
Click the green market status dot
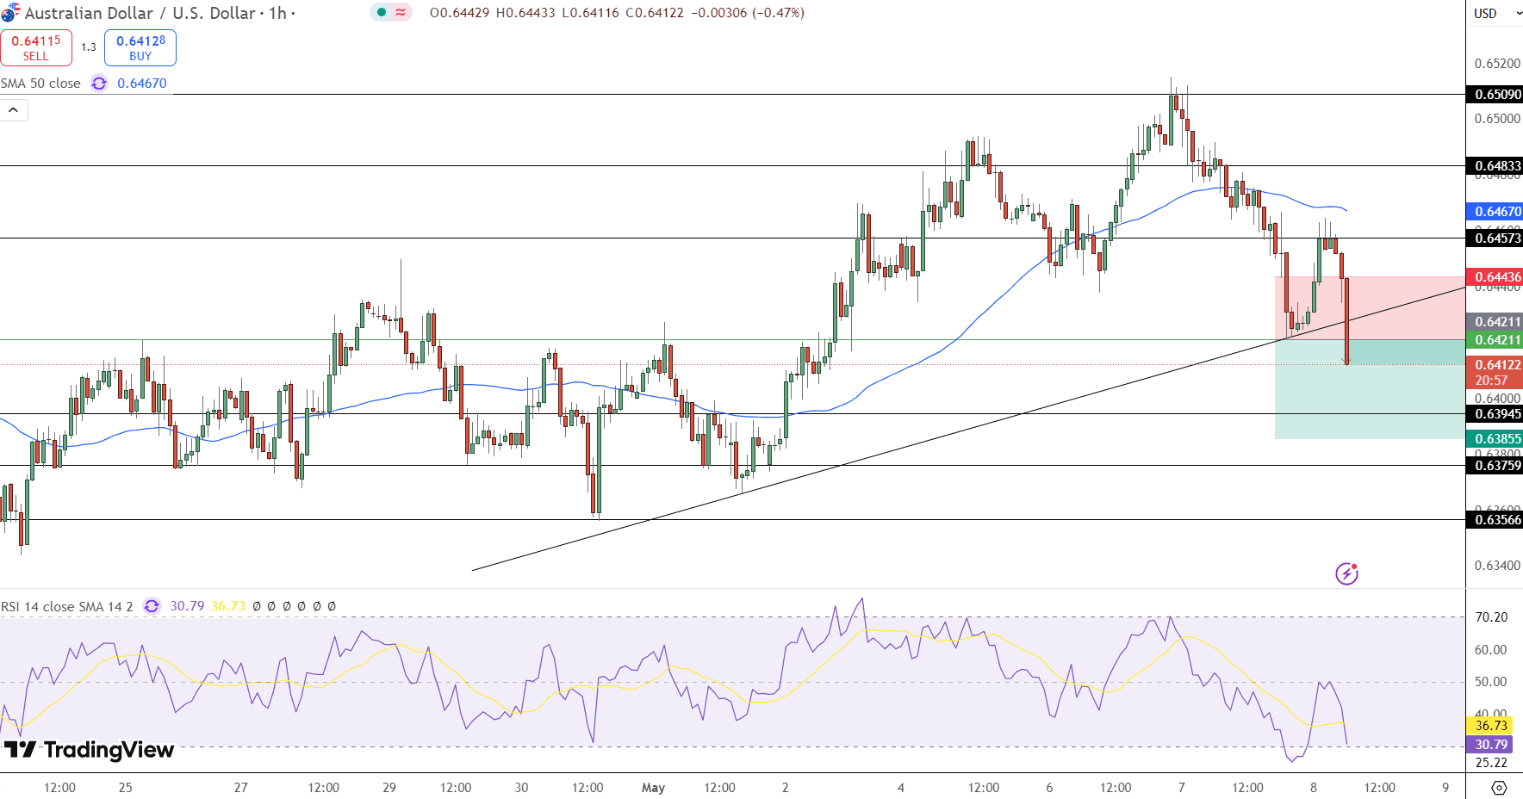point(382,12)
